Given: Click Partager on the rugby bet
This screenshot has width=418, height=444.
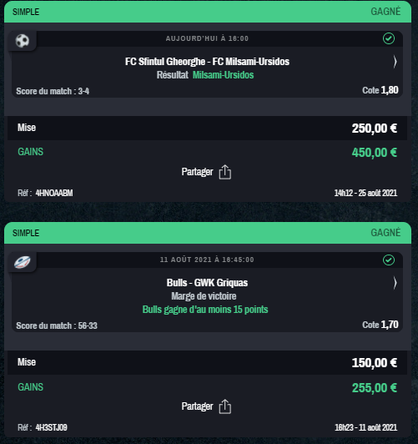Looking at the screenshot, I should [x=197, y=406].
